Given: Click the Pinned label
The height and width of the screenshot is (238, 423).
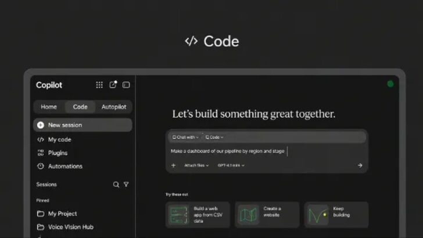Looking at the screenshot, I should point(42,200).
